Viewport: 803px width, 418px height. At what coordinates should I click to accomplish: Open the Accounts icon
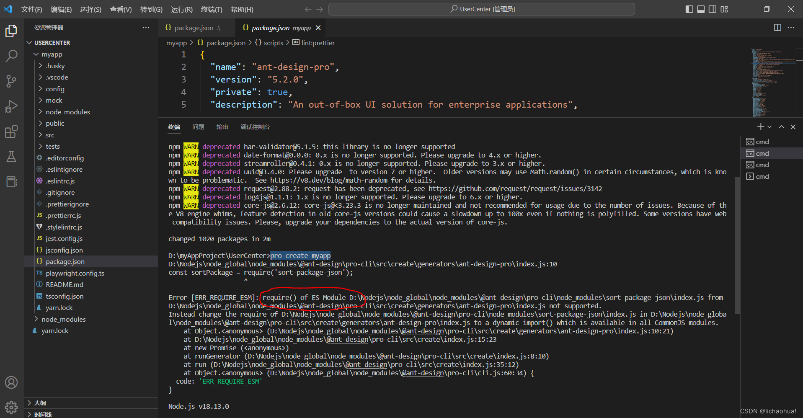point(11,382)
